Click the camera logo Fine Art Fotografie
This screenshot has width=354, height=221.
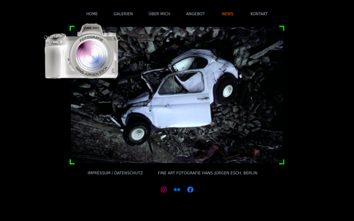coord(82,51)
